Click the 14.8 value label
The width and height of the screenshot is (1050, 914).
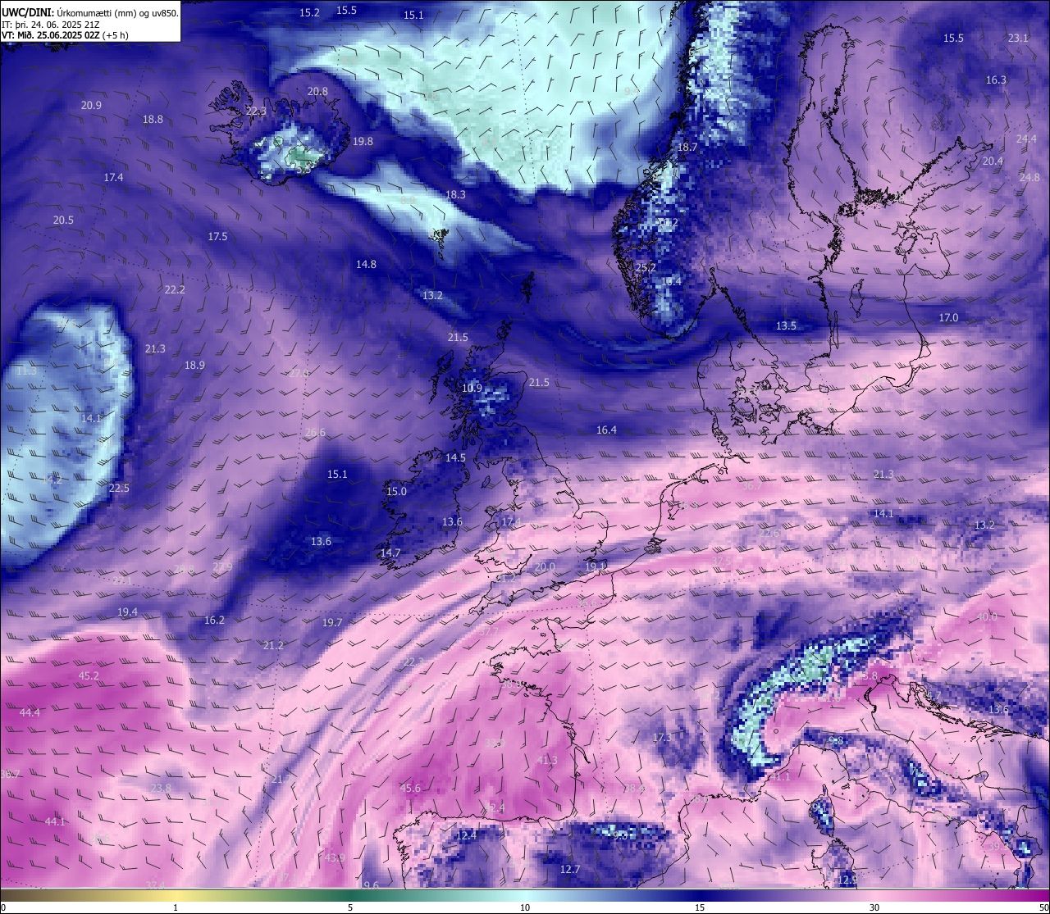point(366,265)
